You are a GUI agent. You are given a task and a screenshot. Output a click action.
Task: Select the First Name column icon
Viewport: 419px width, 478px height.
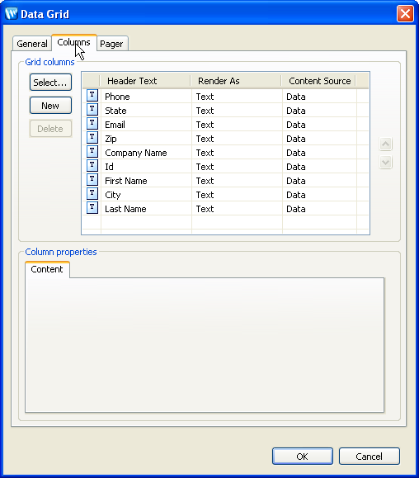[x=92, y=179]
